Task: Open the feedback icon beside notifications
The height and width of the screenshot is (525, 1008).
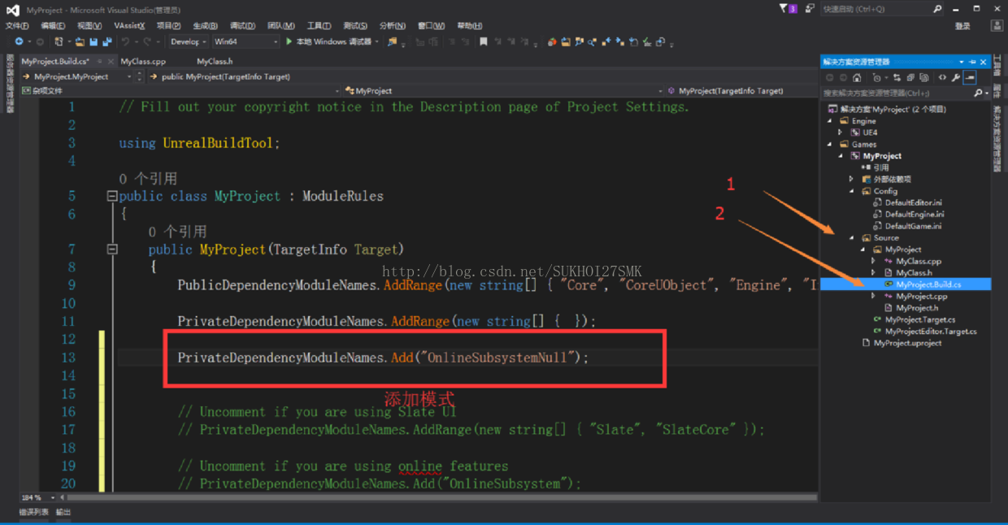Action: (809, 9)
